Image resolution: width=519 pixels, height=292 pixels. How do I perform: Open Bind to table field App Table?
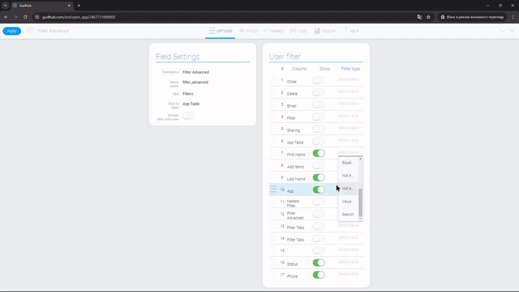(191, 104)
